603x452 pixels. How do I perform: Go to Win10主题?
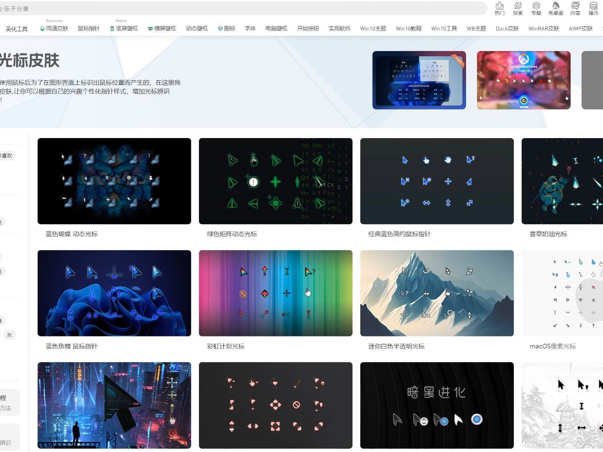point(373,28)
